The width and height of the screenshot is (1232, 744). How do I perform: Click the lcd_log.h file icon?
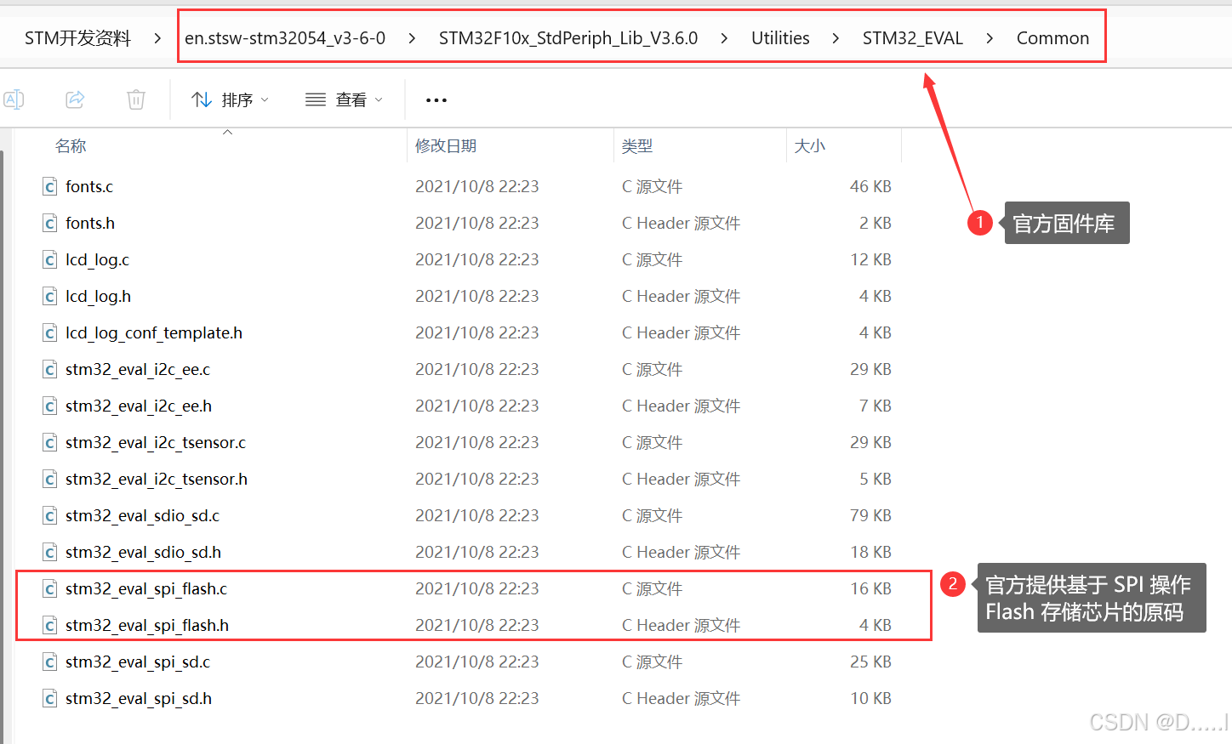(x=50, y=296)
